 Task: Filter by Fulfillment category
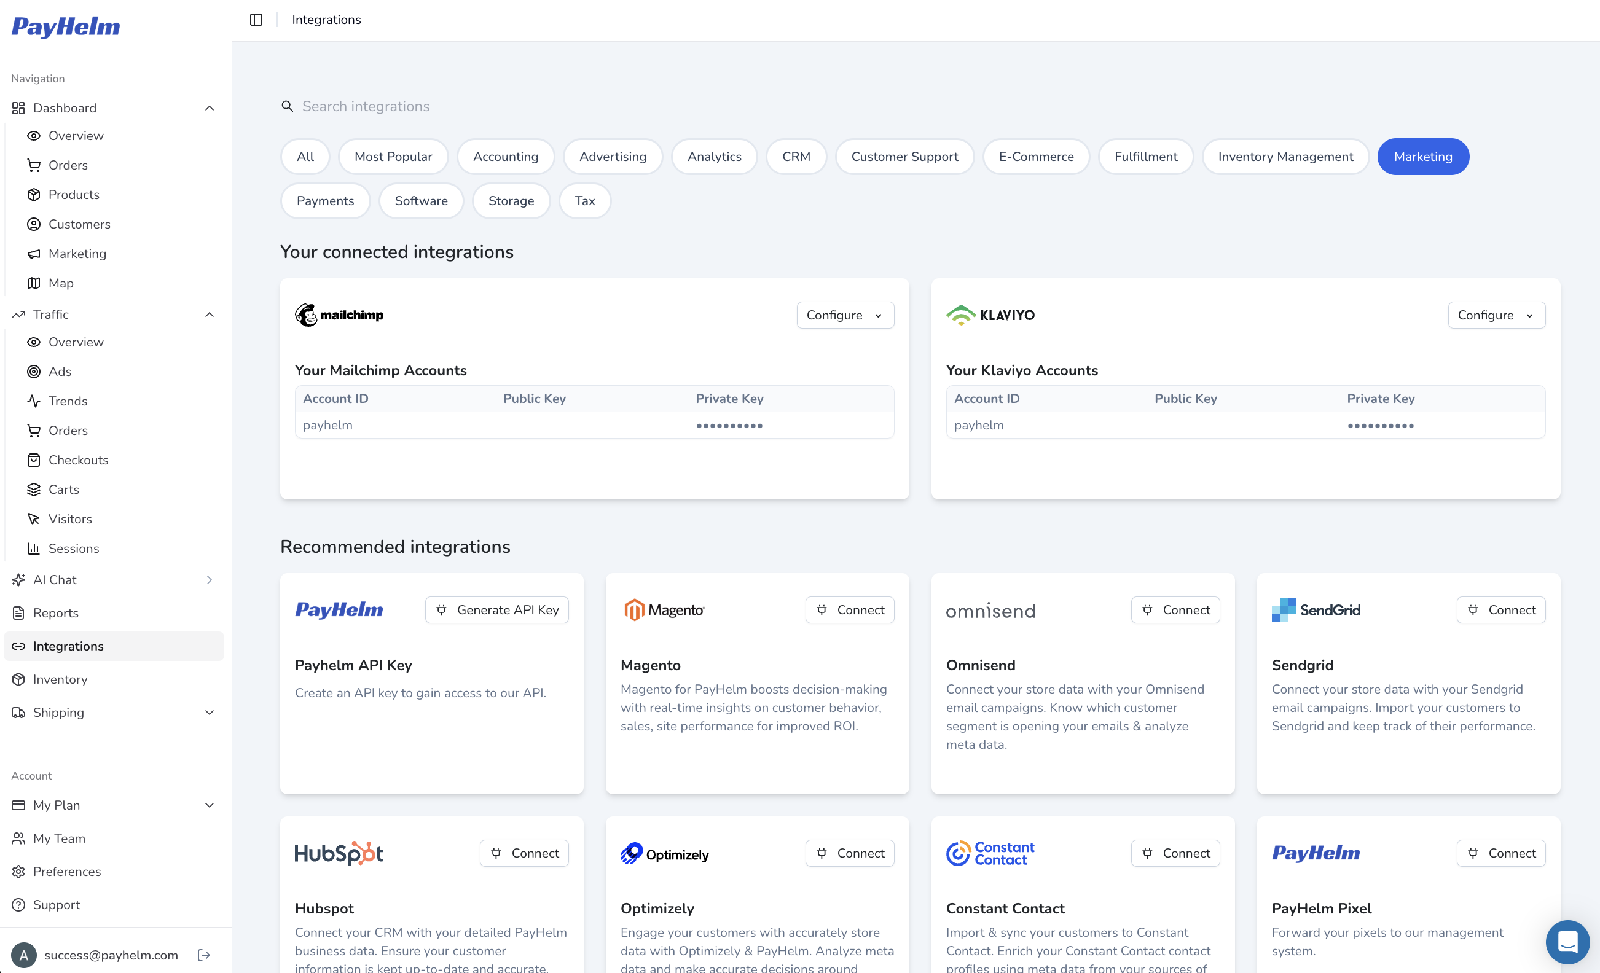(1146, 157)
